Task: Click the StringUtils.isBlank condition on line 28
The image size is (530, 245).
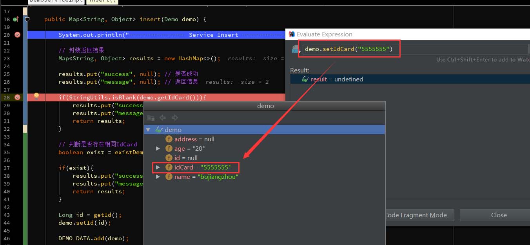Action: tap(132, 97)
